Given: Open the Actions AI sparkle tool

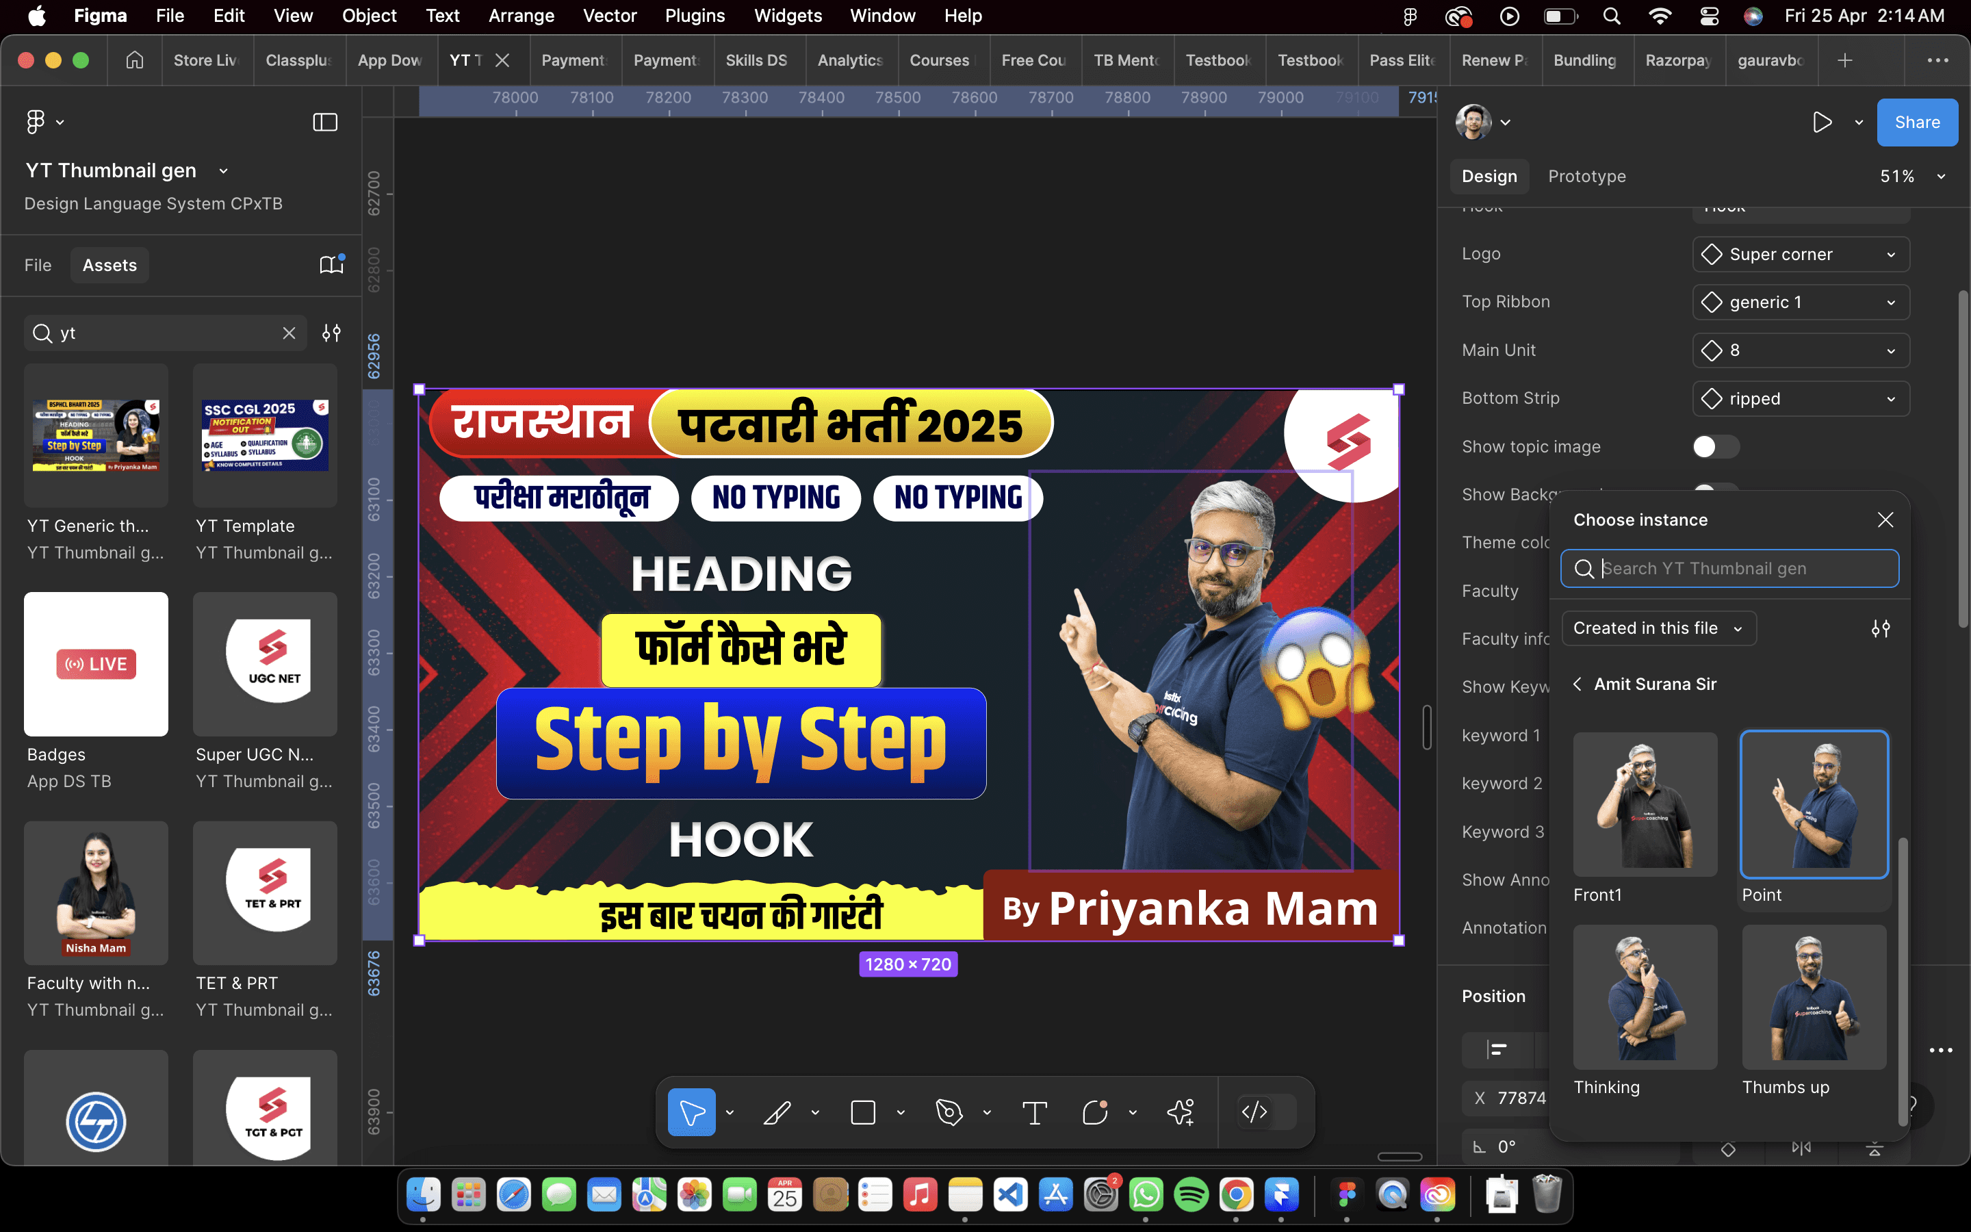Looking at the screenshot, I should tap(1180, 1112).
